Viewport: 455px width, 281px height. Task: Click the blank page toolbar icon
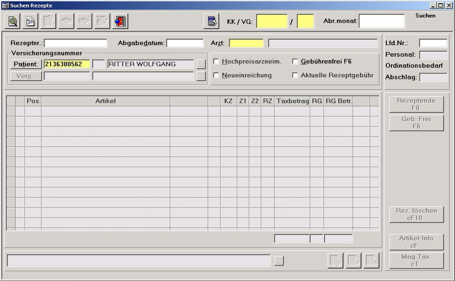[49, 22]
